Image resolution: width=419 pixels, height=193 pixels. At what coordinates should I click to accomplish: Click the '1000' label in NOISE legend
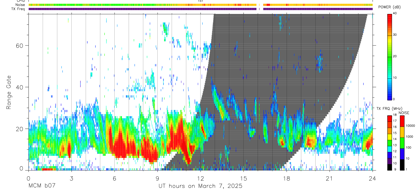pyautogui.click(x=410, y=137)
